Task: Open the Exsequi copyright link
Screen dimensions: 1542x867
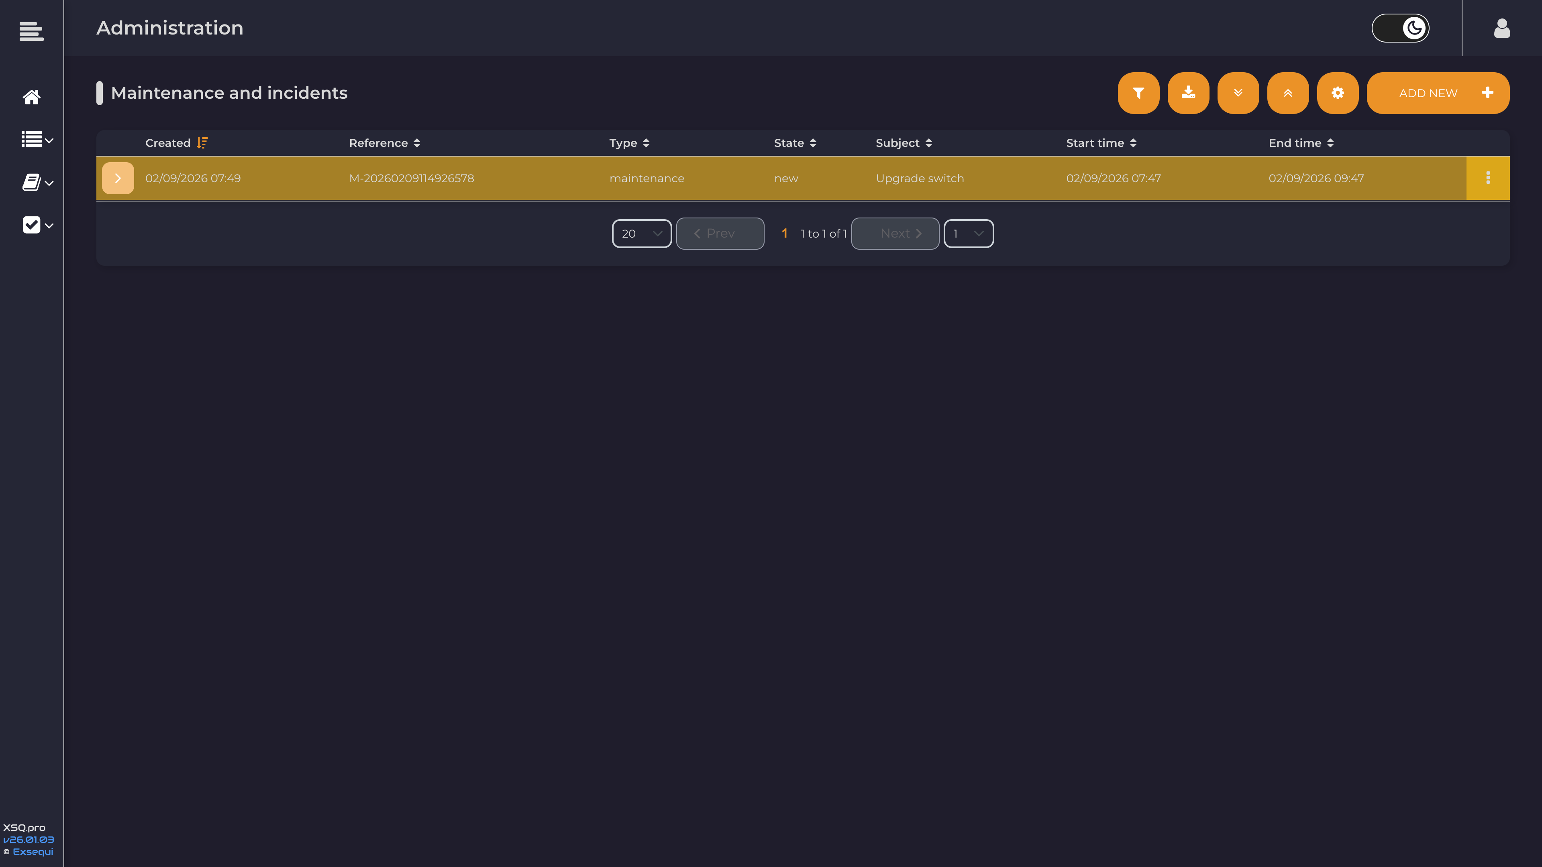Action: [x=33, y=851]
